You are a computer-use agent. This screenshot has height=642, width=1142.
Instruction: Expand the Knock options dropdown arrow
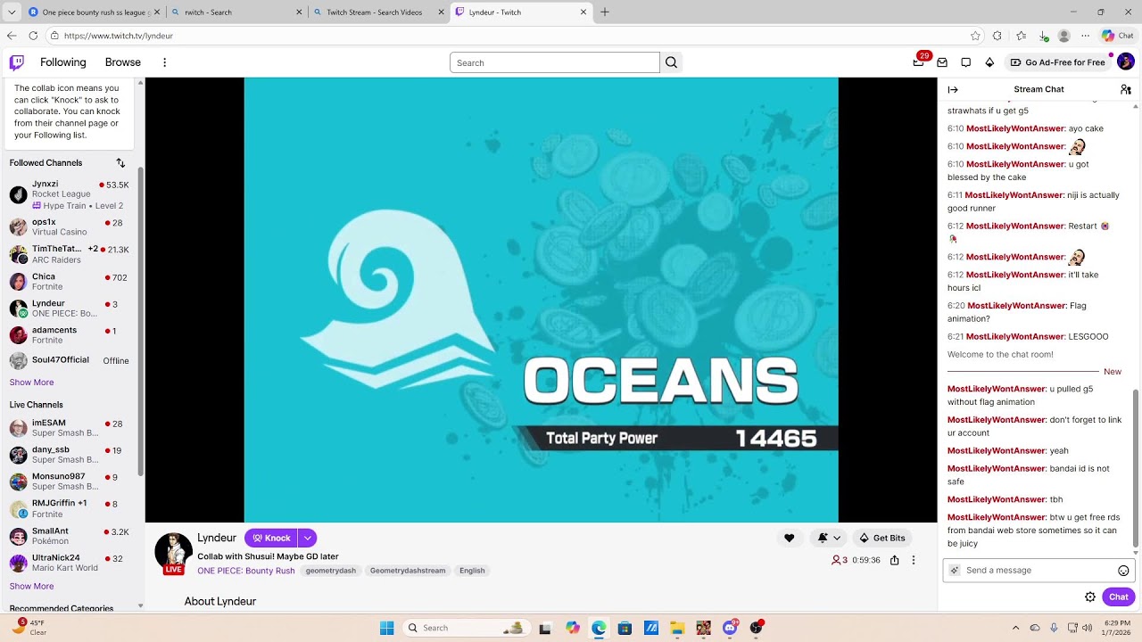point(307,538)
